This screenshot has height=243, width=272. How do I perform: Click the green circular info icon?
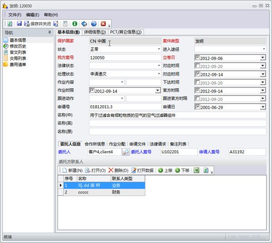point(75,24)
